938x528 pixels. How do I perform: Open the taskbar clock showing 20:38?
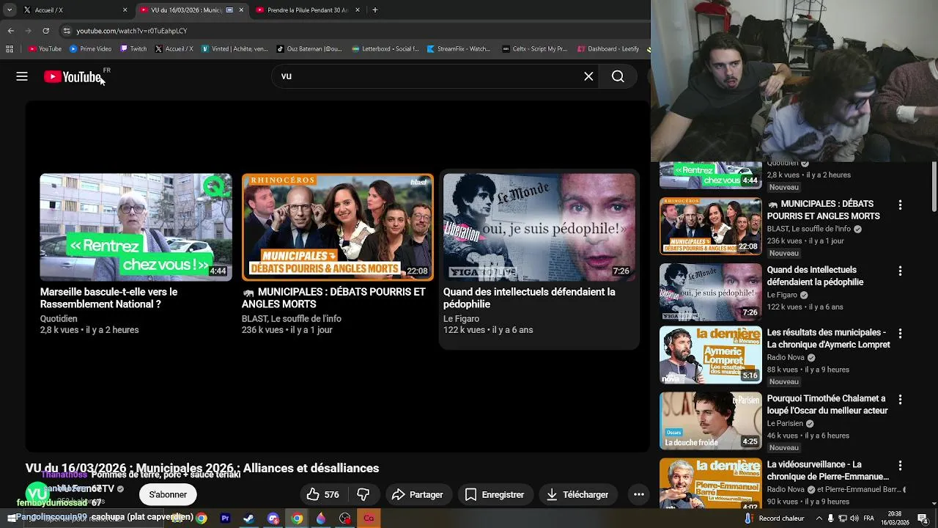(x=894, y=518)
